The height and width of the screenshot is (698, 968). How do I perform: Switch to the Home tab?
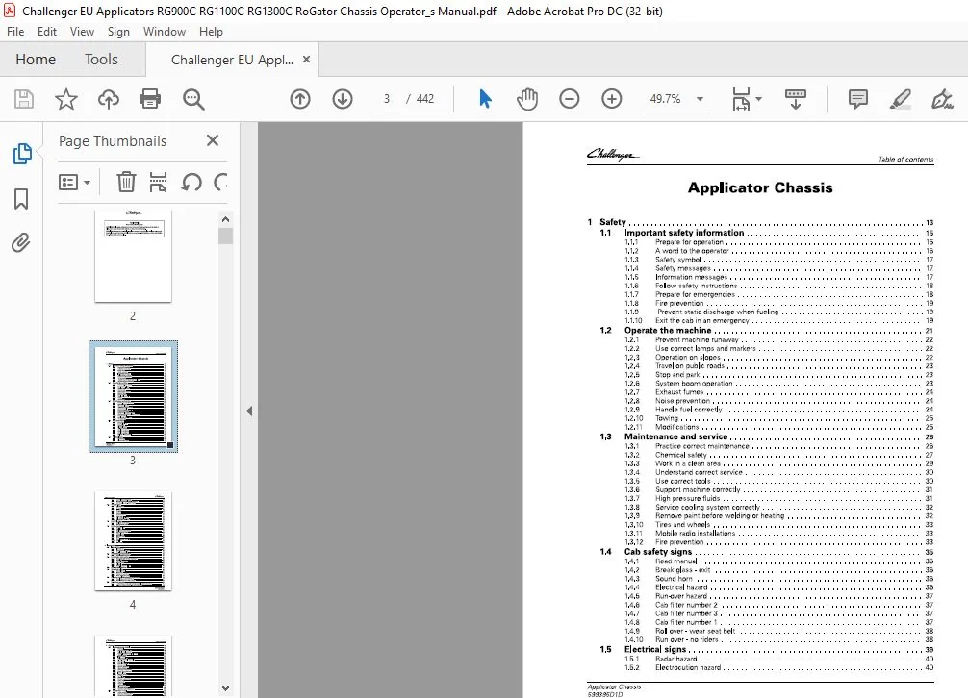pyautogui.click(x=36, y=60)
